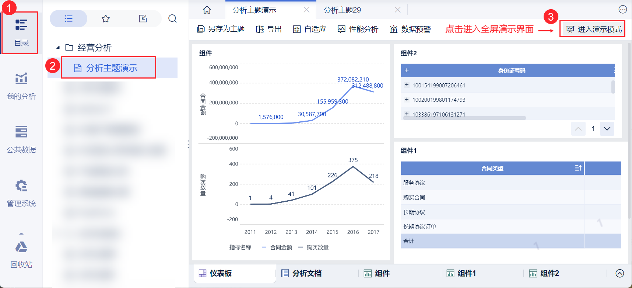Open the more options ellipsis menu
Viewport: 632px width, 288px height.
point(622,10)
